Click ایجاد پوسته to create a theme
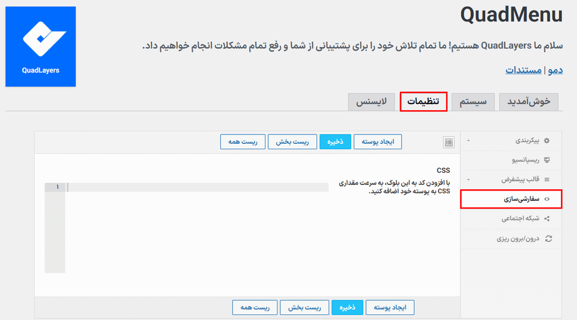 pyautogui.click(x=378, y=141)
